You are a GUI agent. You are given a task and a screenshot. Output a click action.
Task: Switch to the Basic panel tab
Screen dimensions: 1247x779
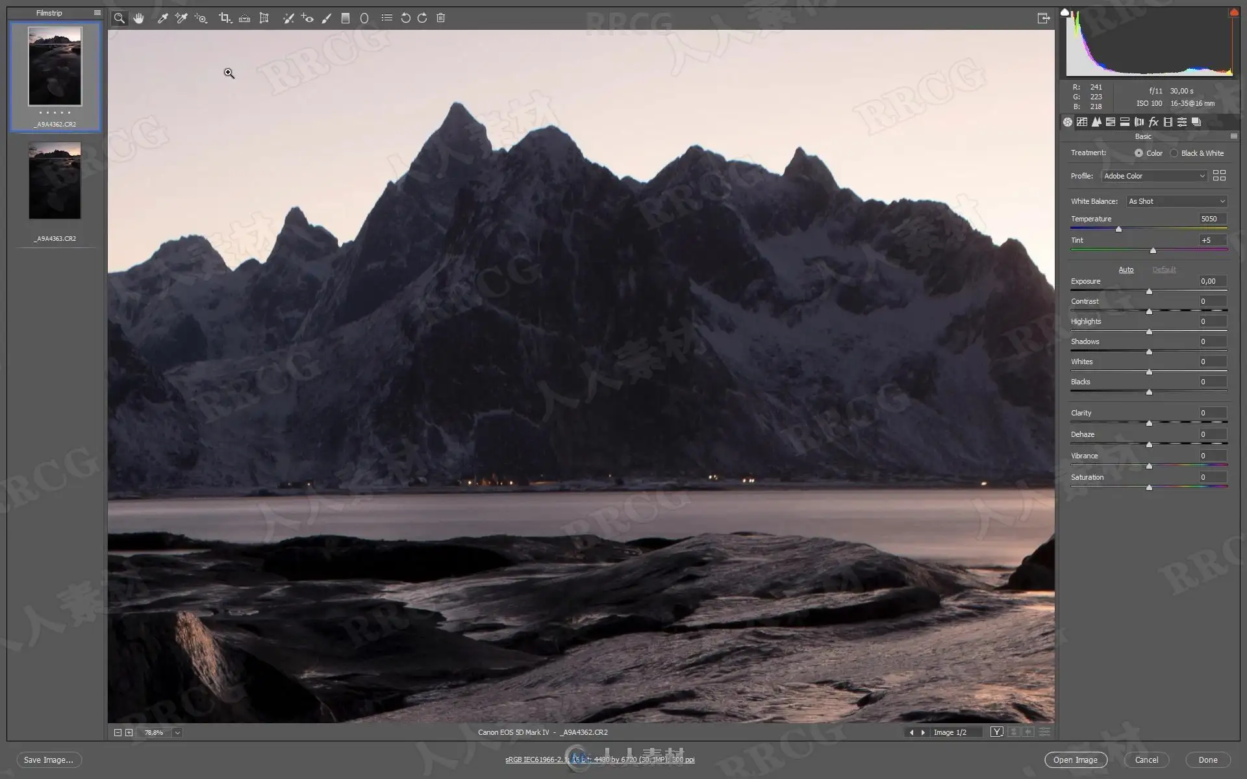[1068, 122]
